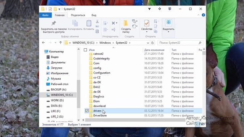
Task: Click the navigation pane vertical scrollbar
Action: 79,94
